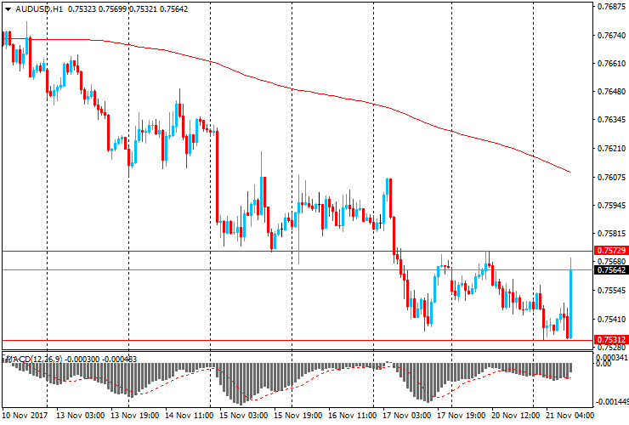
Task: Click the 0.76740 price scale value
Action: pos(611,36)
